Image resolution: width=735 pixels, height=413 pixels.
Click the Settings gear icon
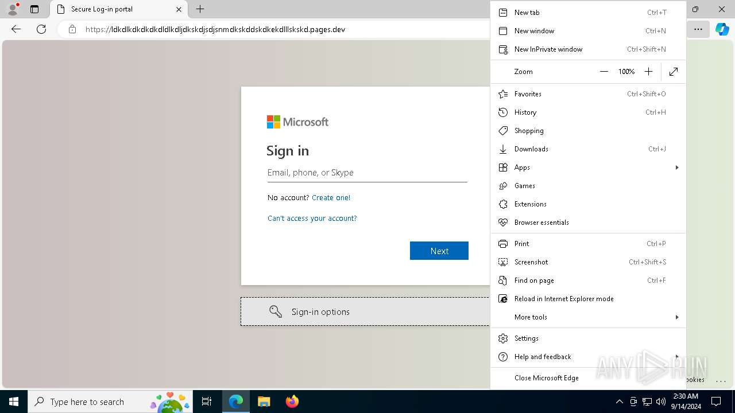(x=503, y=338)
